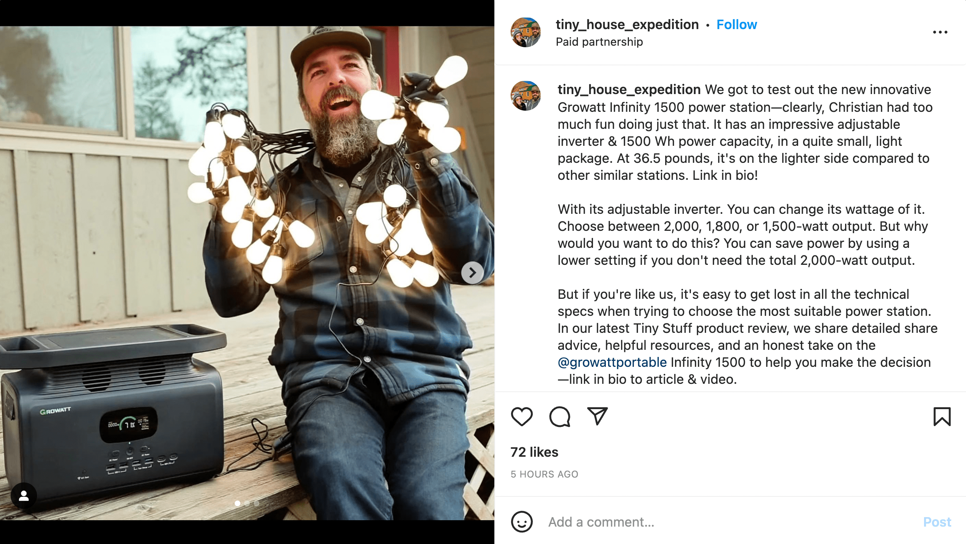966x544 pixels.
Task: Open more options from the ellipsis menu
Action: (940, 32)
